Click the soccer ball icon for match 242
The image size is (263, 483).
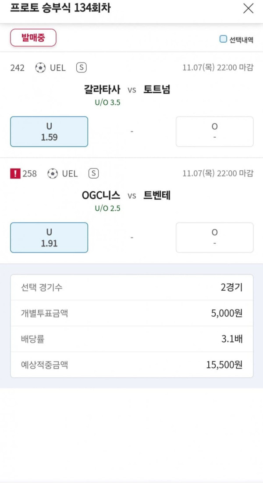40,68
